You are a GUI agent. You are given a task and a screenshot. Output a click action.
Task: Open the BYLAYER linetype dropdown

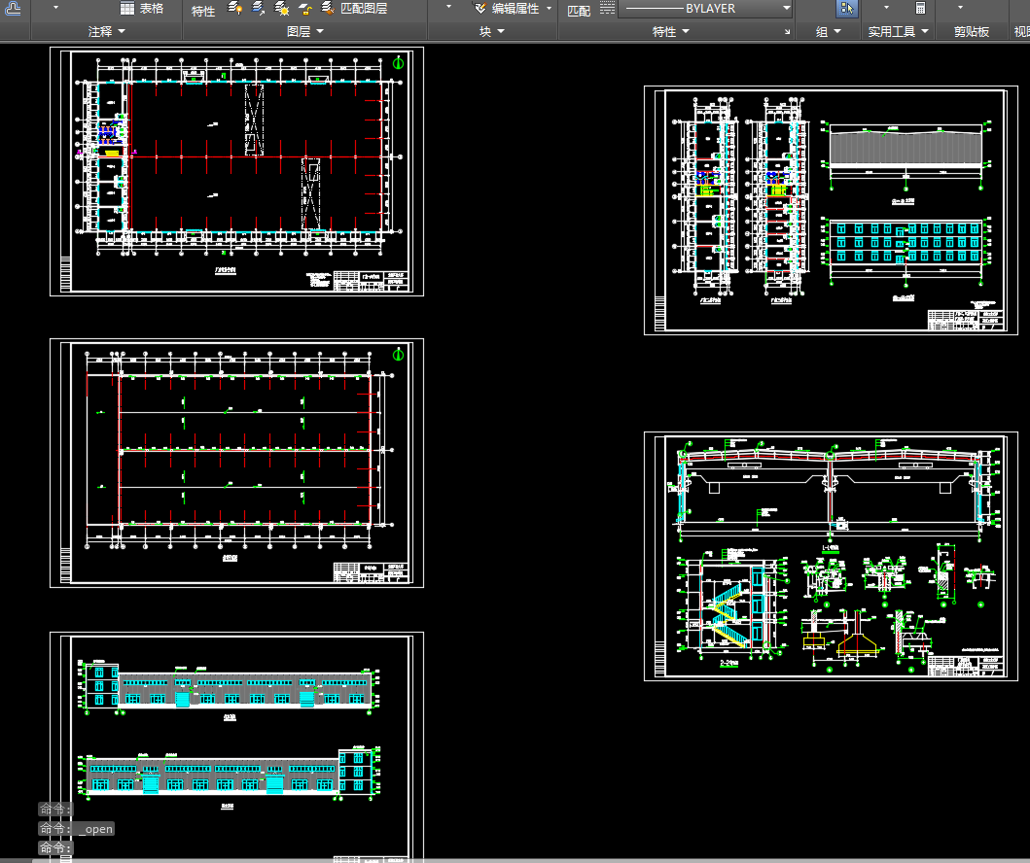(x=786, y=8)
